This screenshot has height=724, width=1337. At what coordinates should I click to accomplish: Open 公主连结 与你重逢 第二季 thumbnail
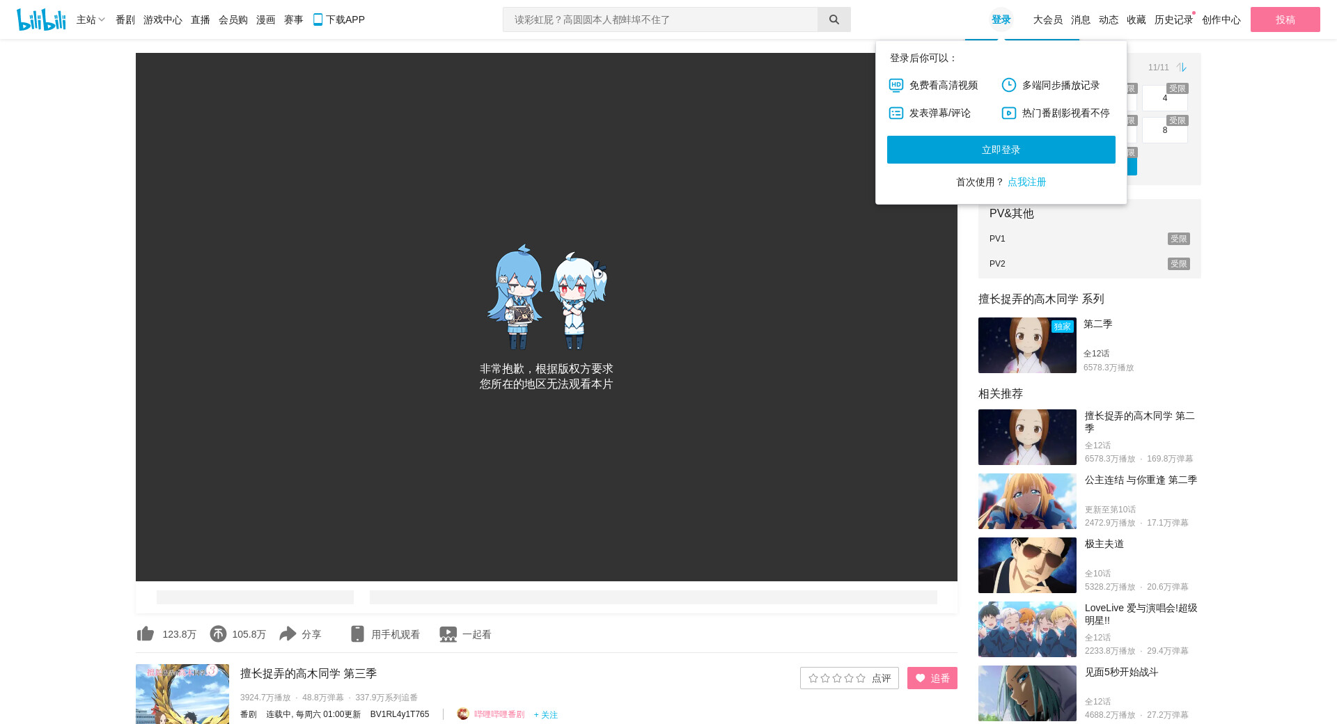(1027, 501)
